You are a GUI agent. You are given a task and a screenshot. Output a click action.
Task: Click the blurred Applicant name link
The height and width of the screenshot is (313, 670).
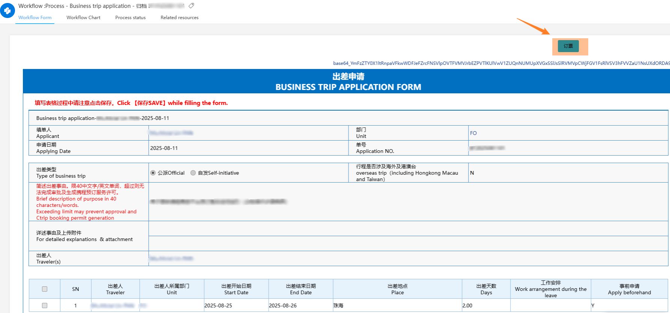pyautogui.click(x=171, y=133)
